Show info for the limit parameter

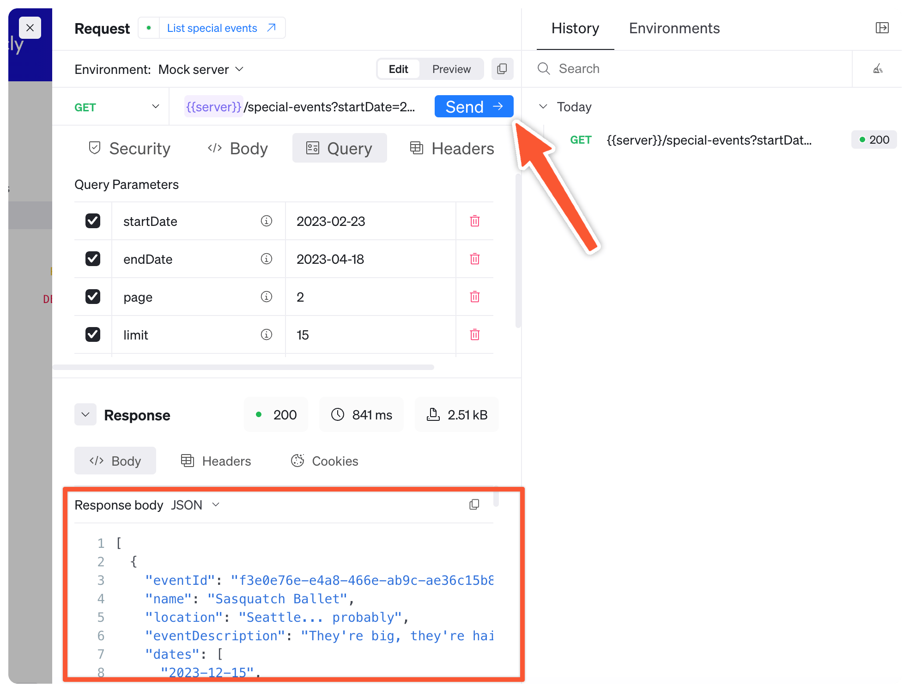pyautogui.click(x=267, y=334)
